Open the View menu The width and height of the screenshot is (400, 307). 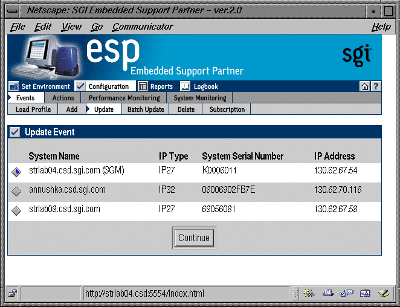point(71,27)
